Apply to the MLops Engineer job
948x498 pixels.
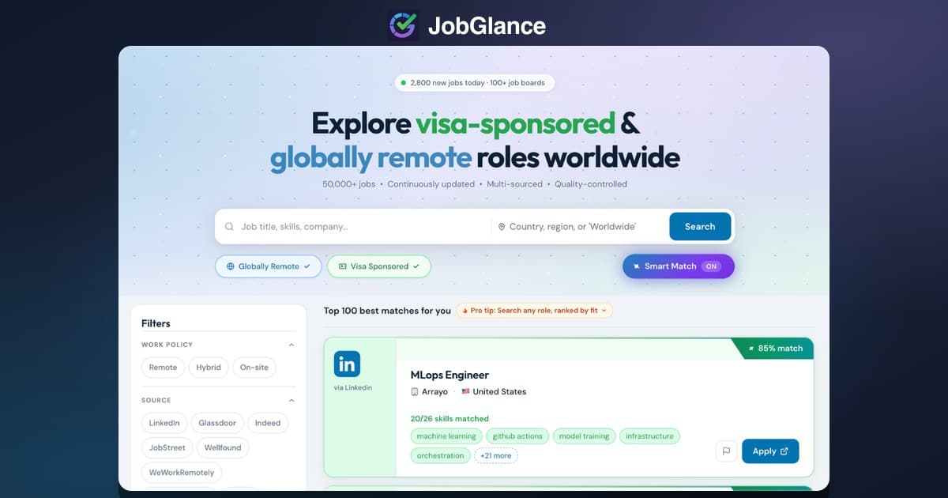pyautogui.click(x=770, y=451)
